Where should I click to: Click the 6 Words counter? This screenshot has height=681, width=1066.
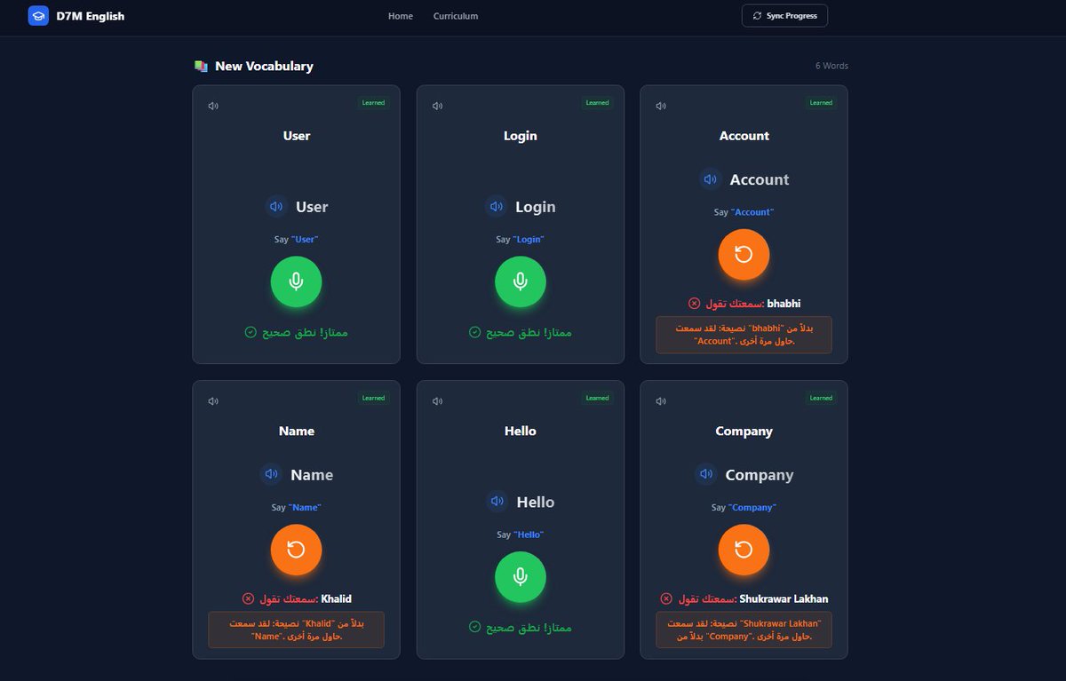831,66
